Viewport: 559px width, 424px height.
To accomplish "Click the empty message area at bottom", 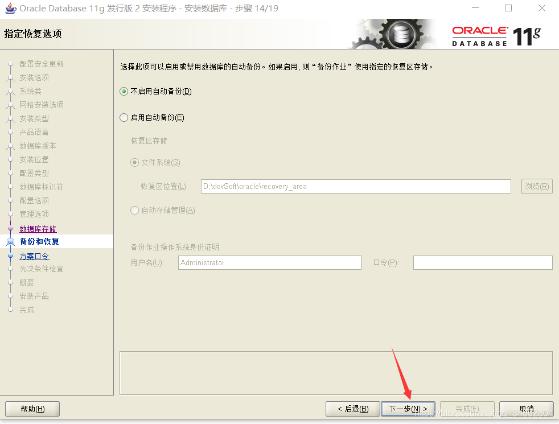I will [336, 373].
